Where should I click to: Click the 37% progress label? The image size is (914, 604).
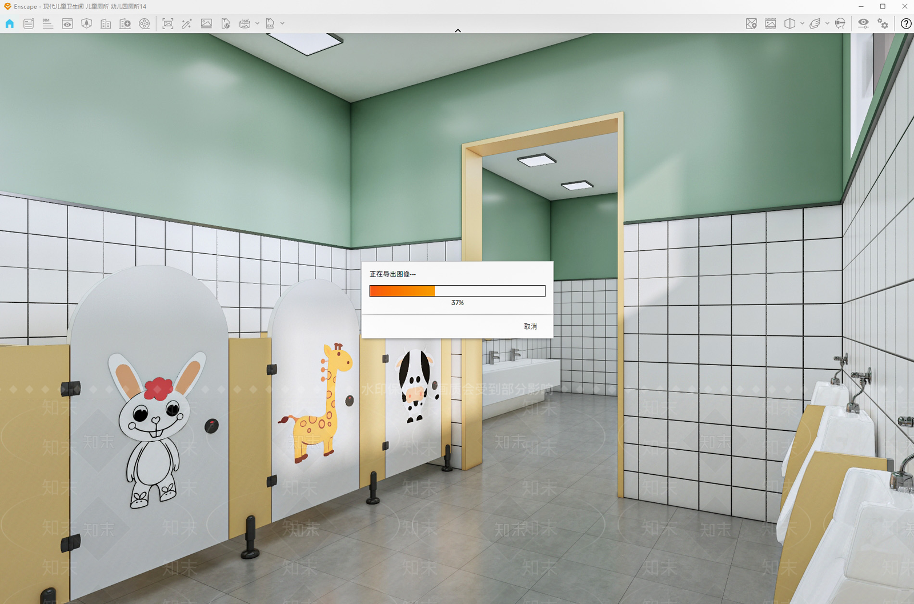458,303
